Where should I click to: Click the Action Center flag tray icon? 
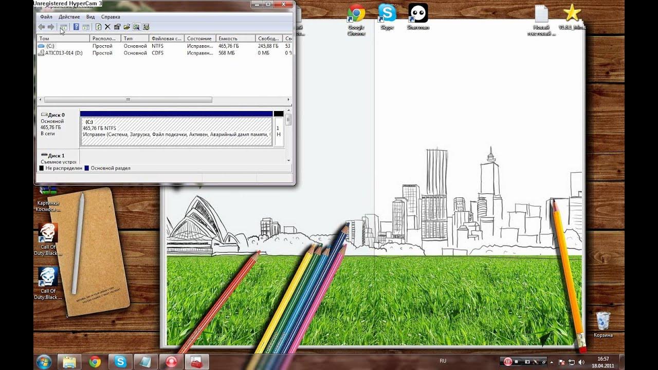click(562, 362)
